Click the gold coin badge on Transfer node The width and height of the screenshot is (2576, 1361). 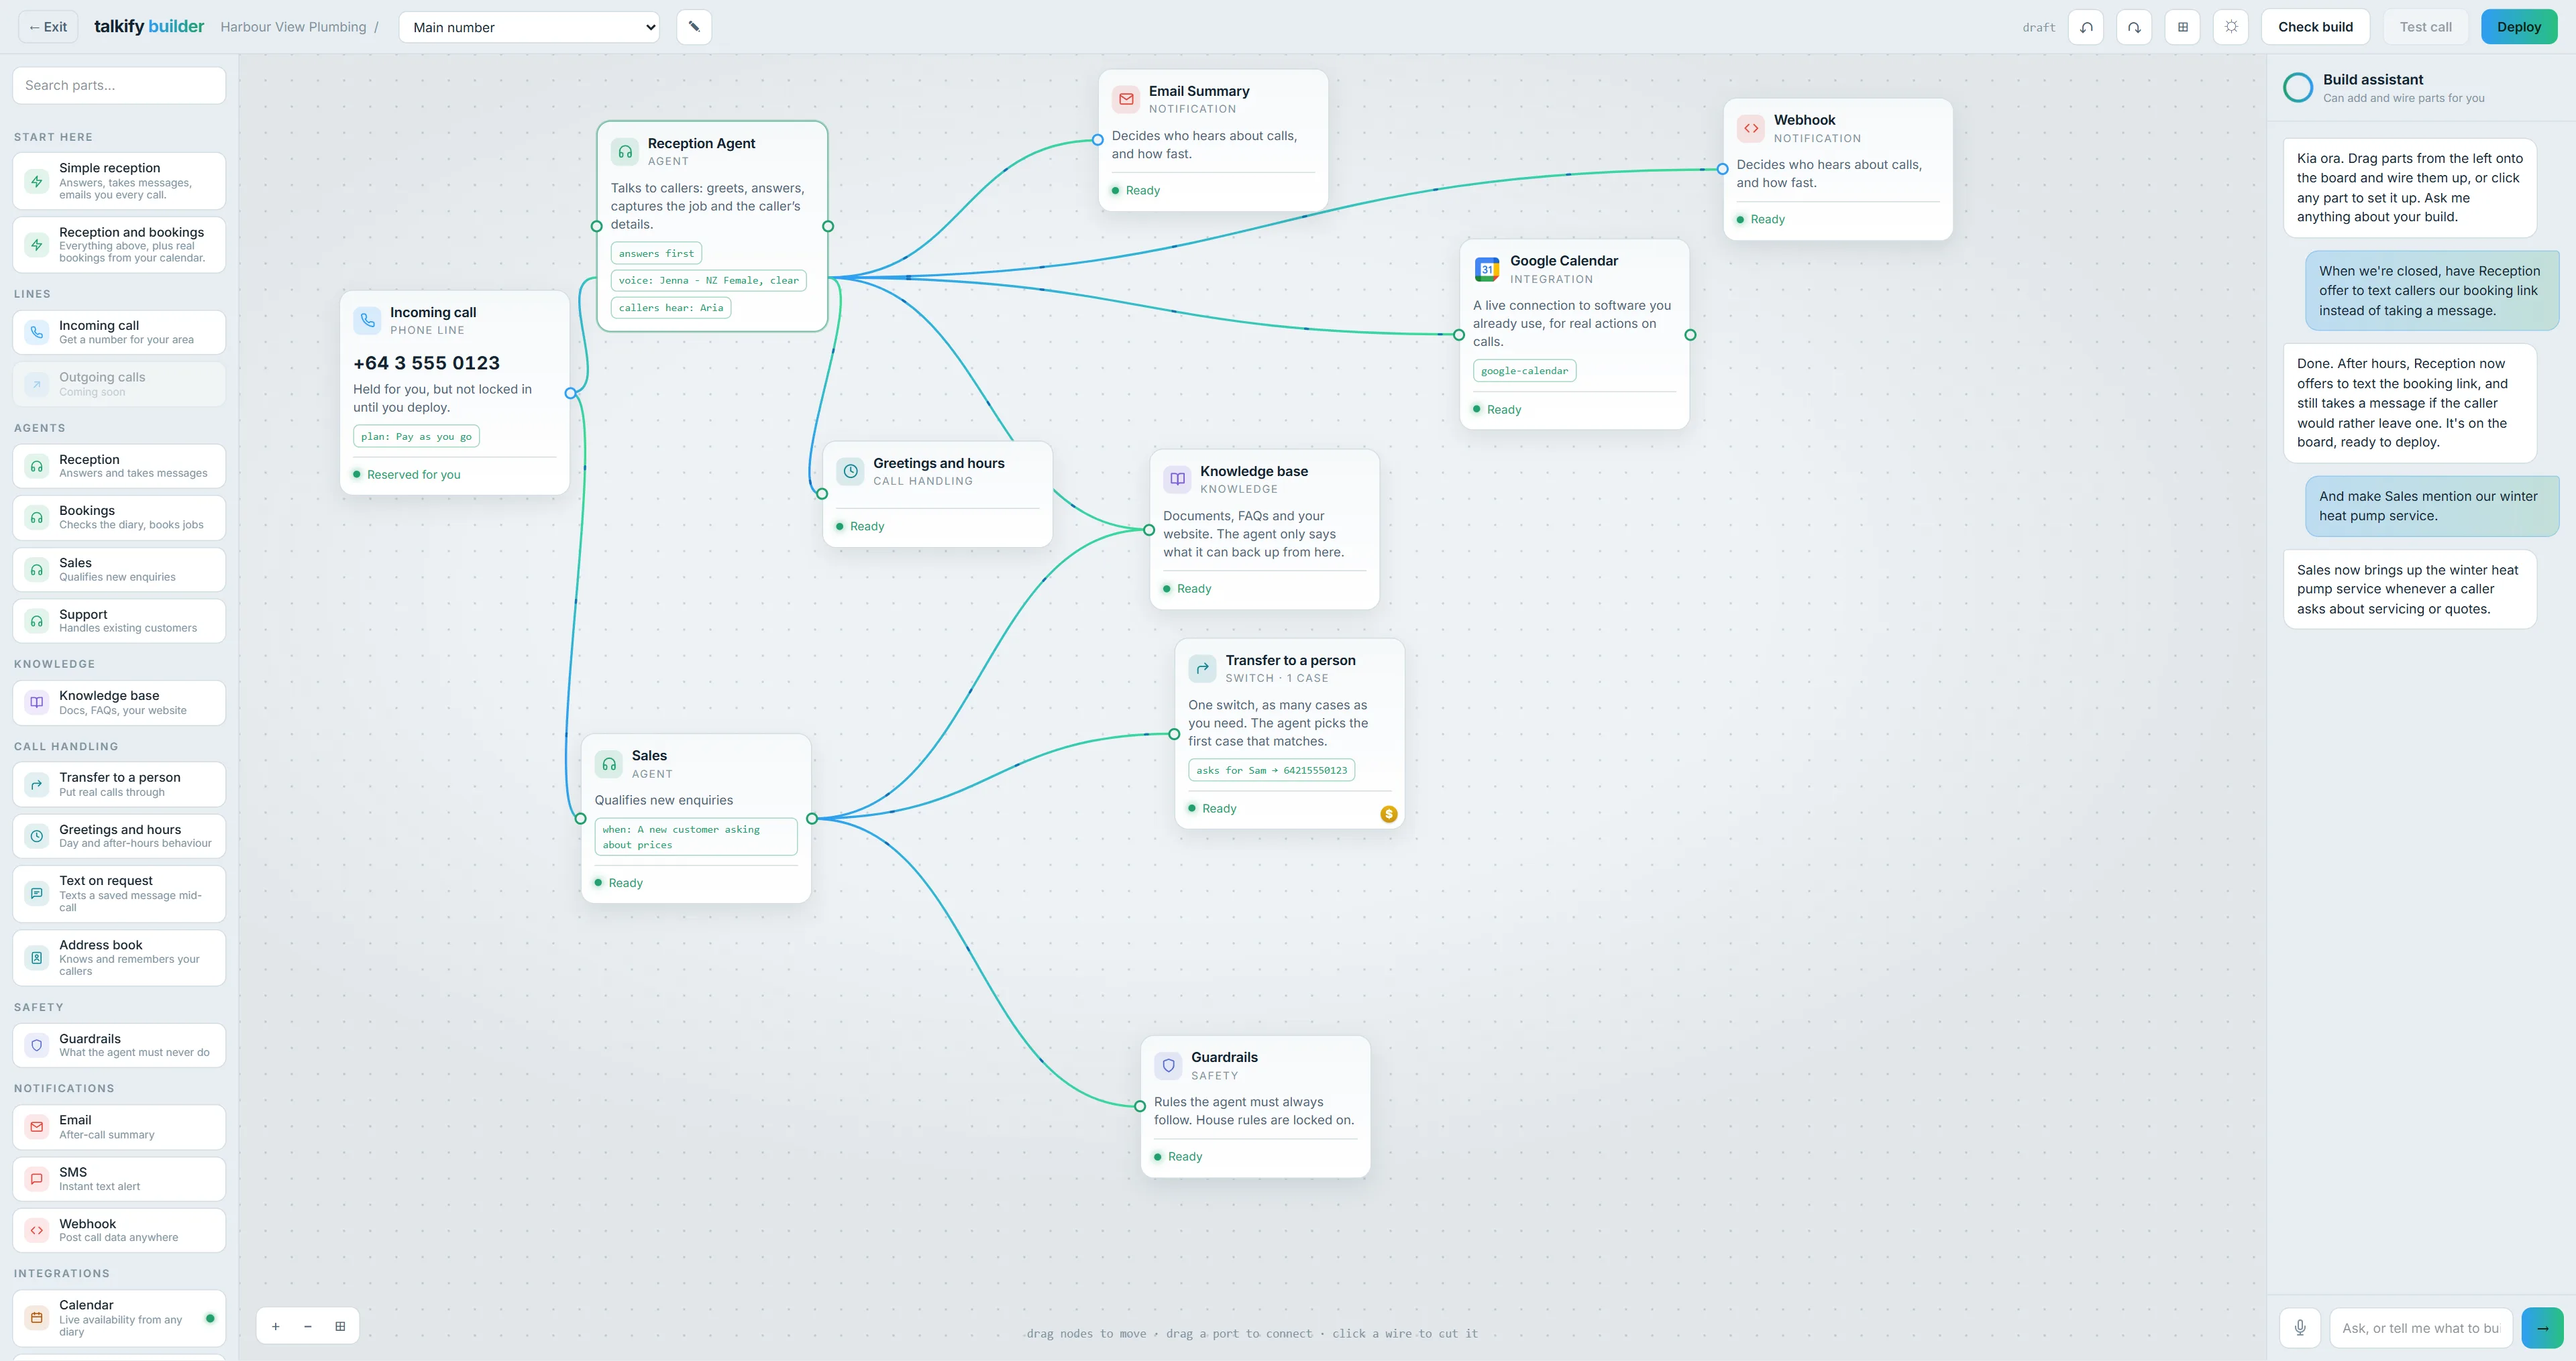1388,815
